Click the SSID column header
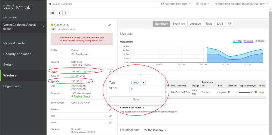The image size is (272, 135). click(221, 85)
